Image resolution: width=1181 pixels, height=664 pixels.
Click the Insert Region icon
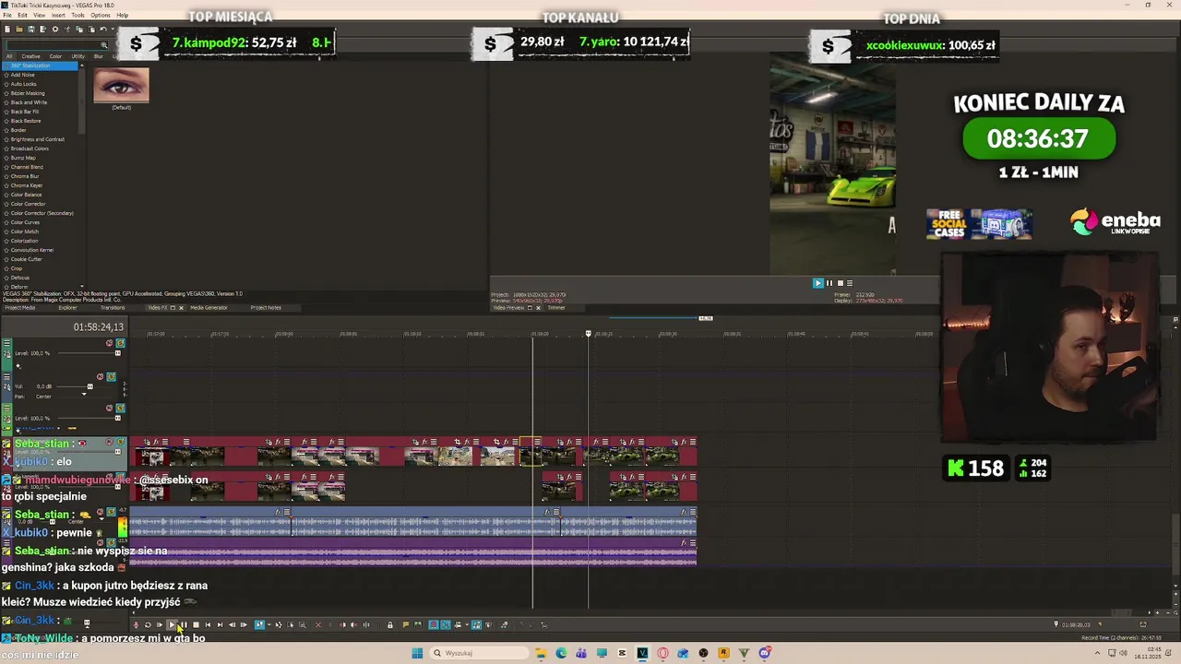point(418,625)
